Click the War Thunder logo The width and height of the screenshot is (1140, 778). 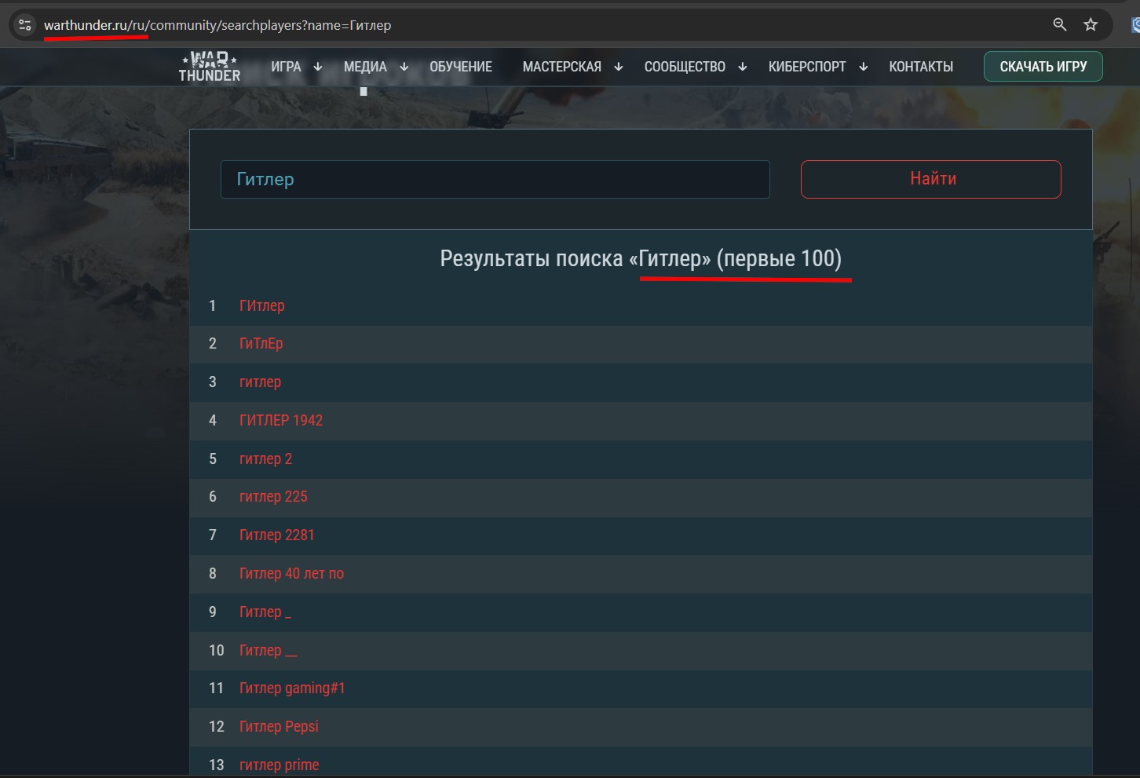click(x=209, y=67)
